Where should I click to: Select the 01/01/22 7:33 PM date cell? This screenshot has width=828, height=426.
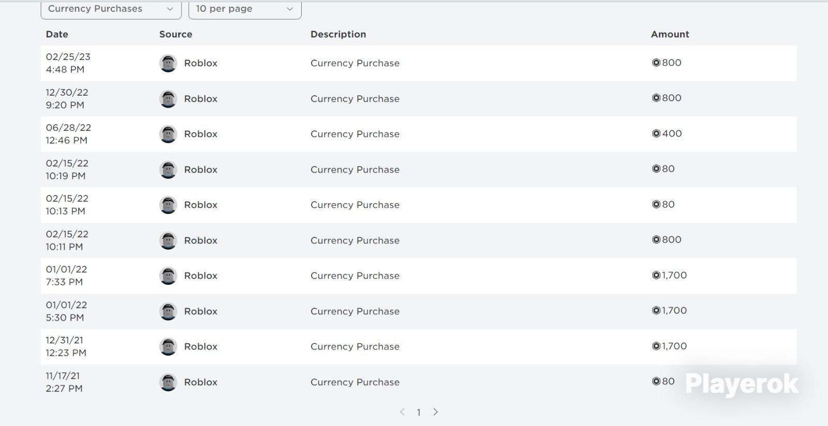click(x=66, y=276)
